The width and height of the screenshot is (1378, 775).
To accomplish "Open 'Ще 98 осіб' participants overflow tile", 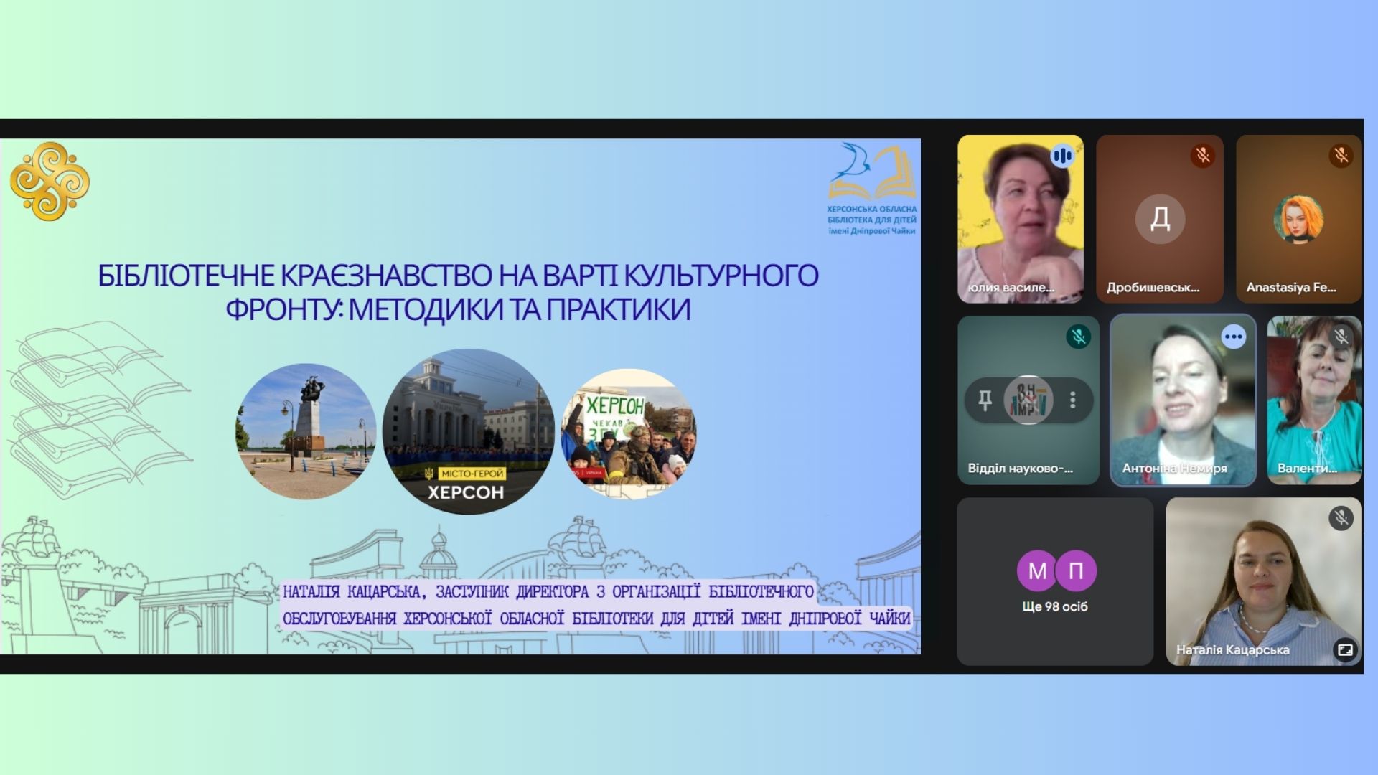I will coord(1054,606).
